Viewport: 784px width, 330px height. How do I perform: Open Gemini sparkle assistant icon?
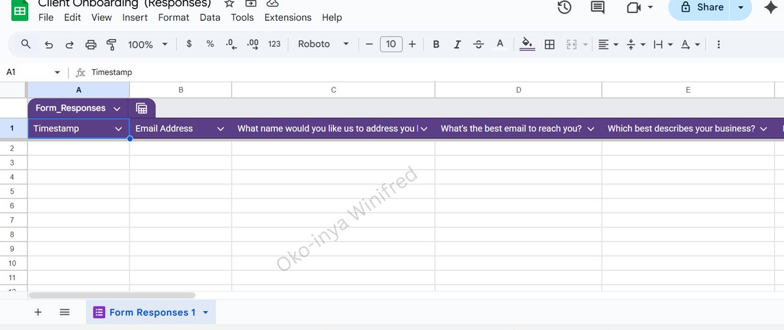(770, 7)
